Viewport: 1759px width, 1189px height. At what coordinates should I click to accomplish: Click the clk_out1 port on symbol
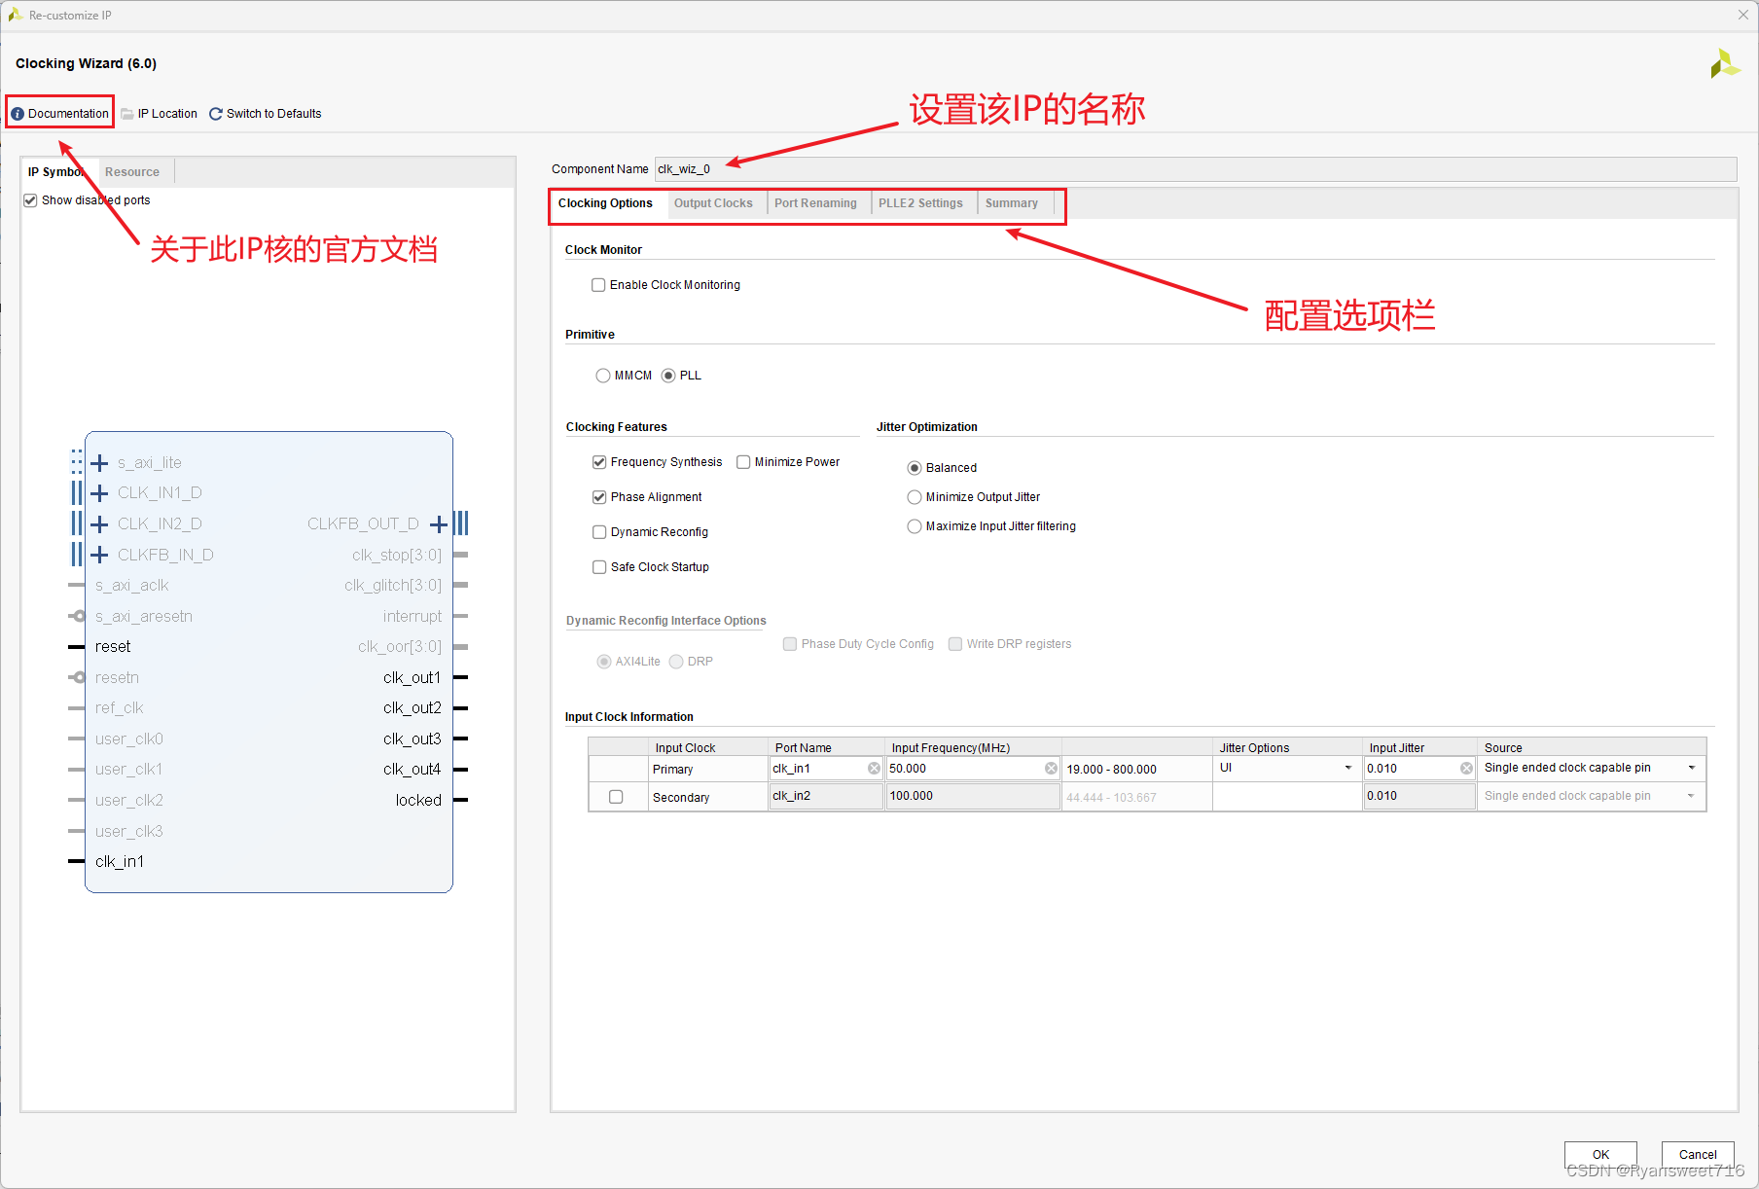click(412, 677)
